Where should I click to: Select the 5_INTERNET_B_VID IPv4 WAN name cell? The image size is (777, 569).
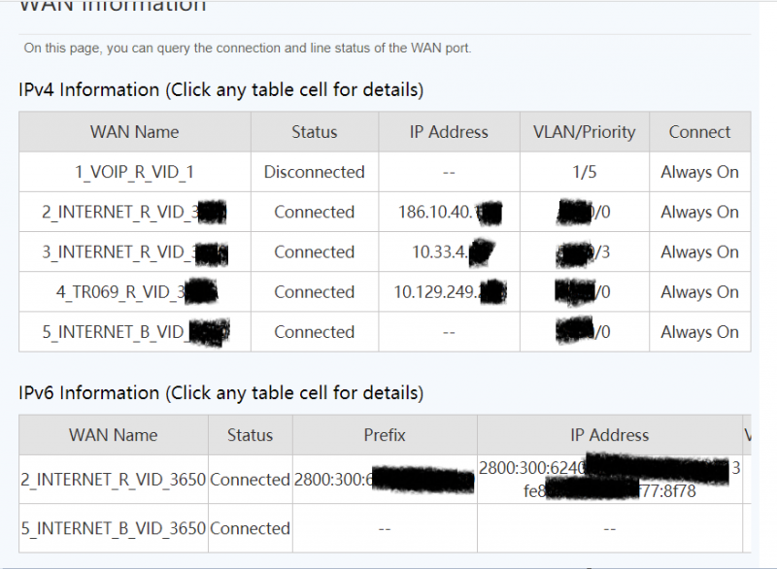[x=135, y=332]
